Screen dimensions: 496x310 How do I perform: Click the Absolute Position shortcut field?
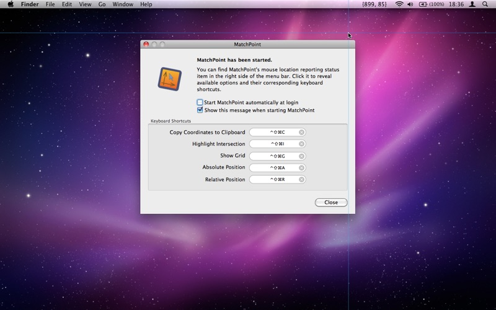click(273, 167)
